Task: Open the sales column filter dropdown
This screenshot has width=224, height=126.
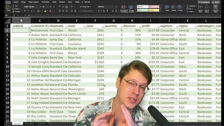Action: [x=103, y=27]
